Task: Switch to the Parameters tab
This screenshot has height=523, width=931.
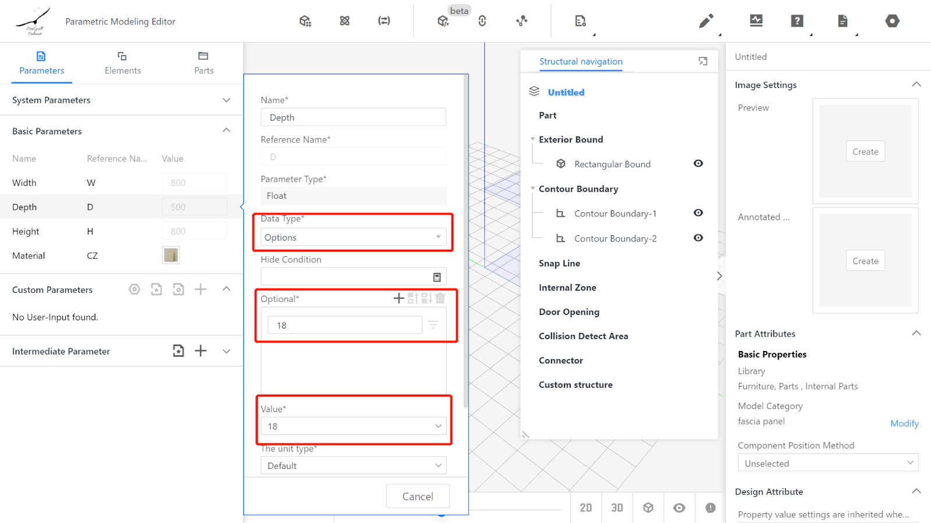Action: tap(41, 63)
